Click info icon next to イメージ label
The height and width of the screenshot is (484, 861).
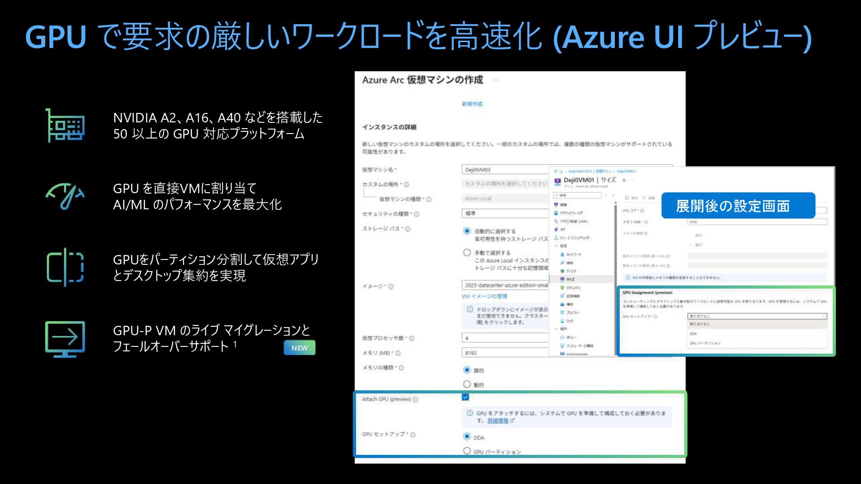point(391,287)
